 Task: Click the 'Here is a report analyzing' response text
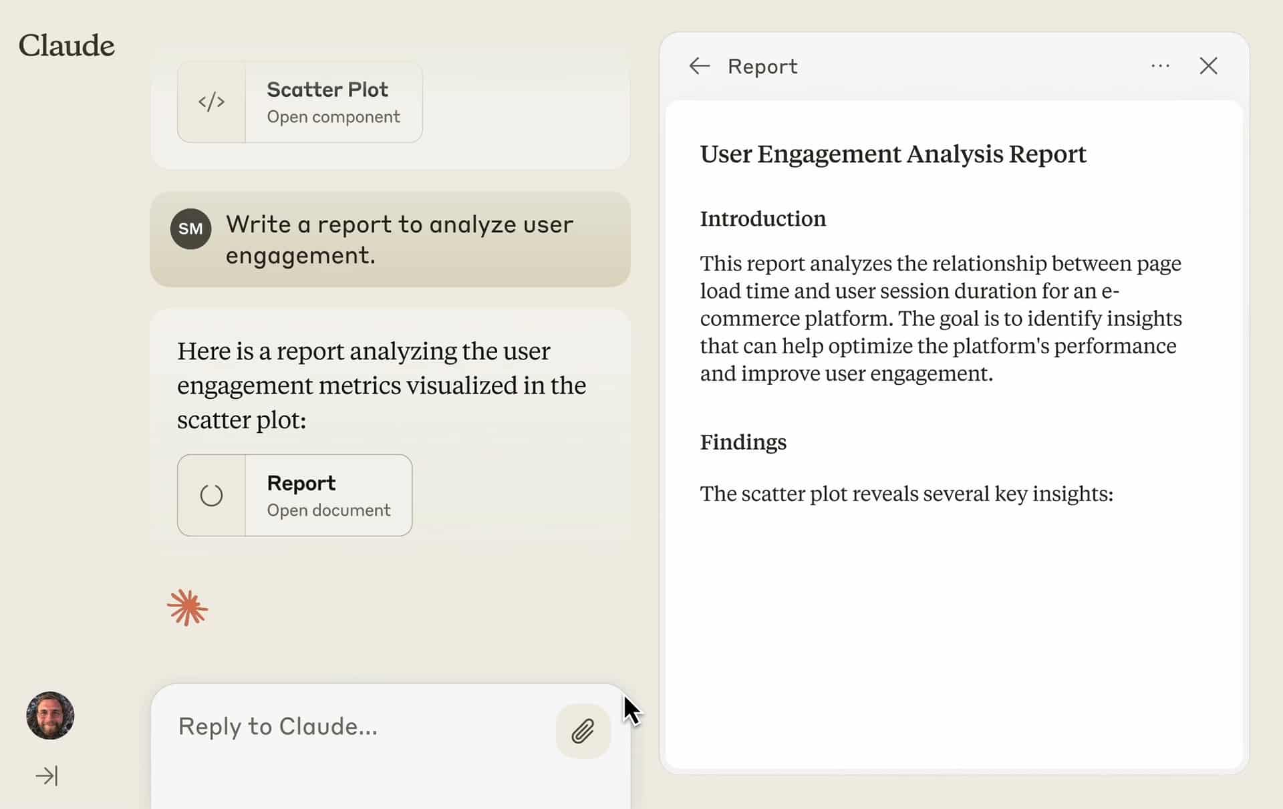coord(382,385)
